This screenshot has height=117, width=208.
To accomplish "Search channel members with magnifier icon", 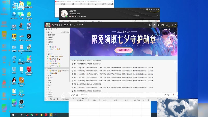I will tap(56, 29).
